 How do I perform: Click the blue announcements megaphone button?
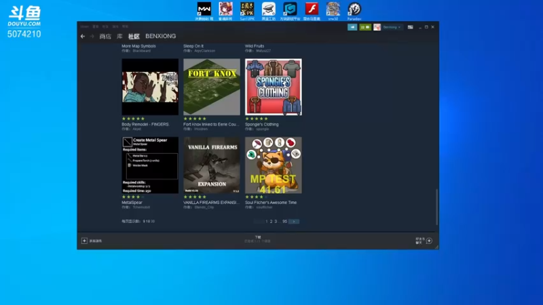(x=352, y=27)
